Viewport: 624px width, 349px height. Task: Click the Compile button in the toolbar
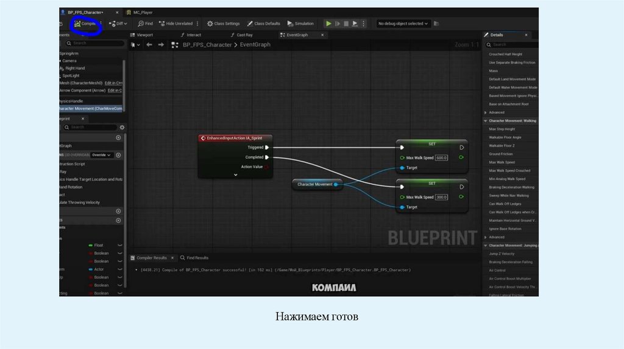click(x=85, y=24)
